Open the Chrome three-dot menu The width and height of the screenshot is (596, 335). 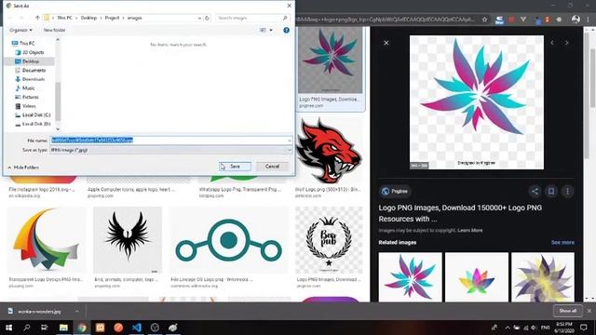pyautogui.click(x=589, y=20)
